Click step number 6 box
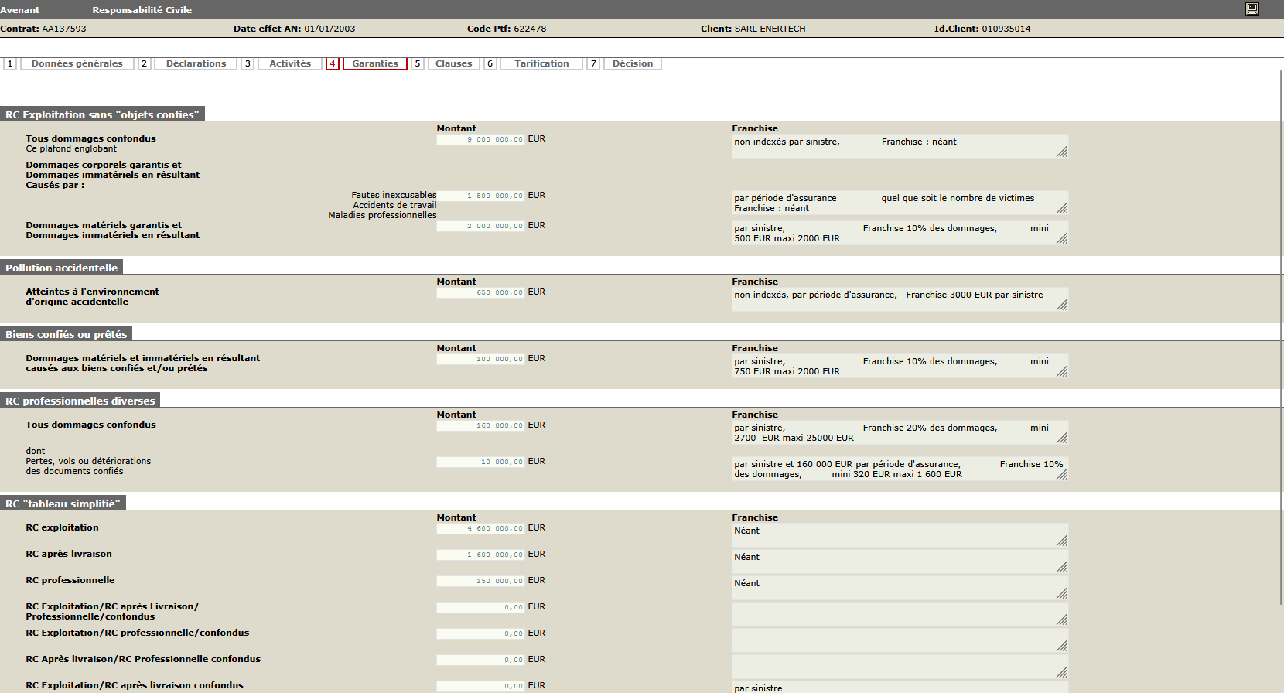The height and width of the screenshot is (693, 1284). (x=490, y=63)
